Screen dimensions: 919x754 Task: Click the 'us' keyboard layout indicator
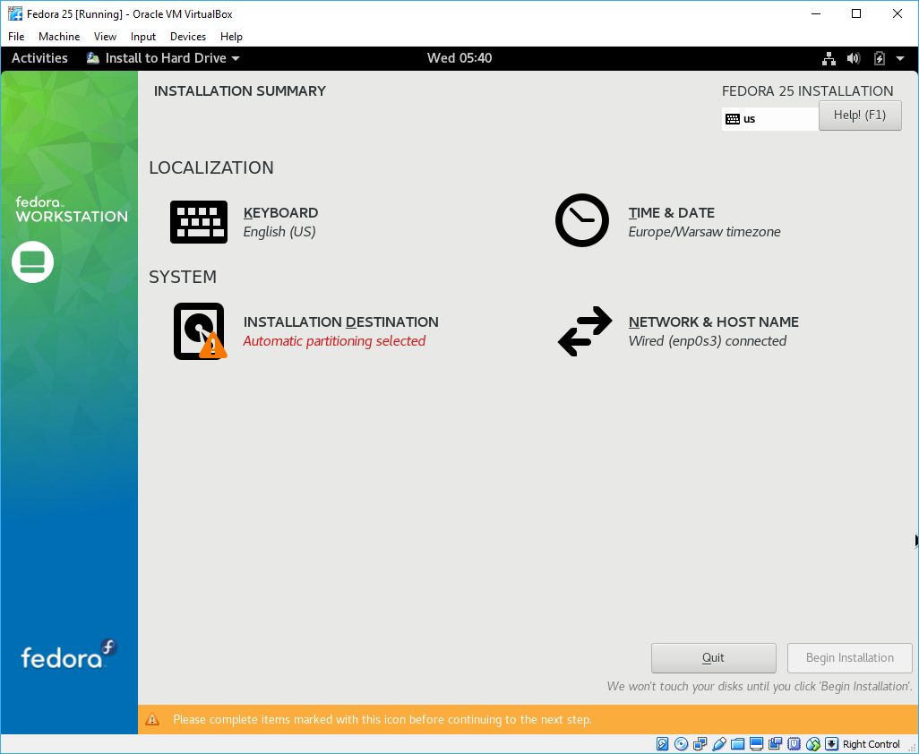[x=770, y=119]
